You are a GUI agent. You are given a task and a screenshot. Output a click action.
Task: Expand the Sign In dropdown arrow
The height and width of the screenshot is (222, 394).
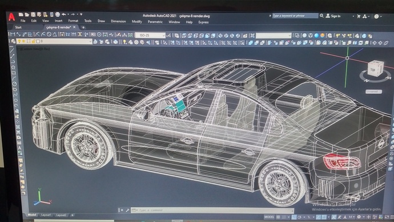[x=353, y=17]
